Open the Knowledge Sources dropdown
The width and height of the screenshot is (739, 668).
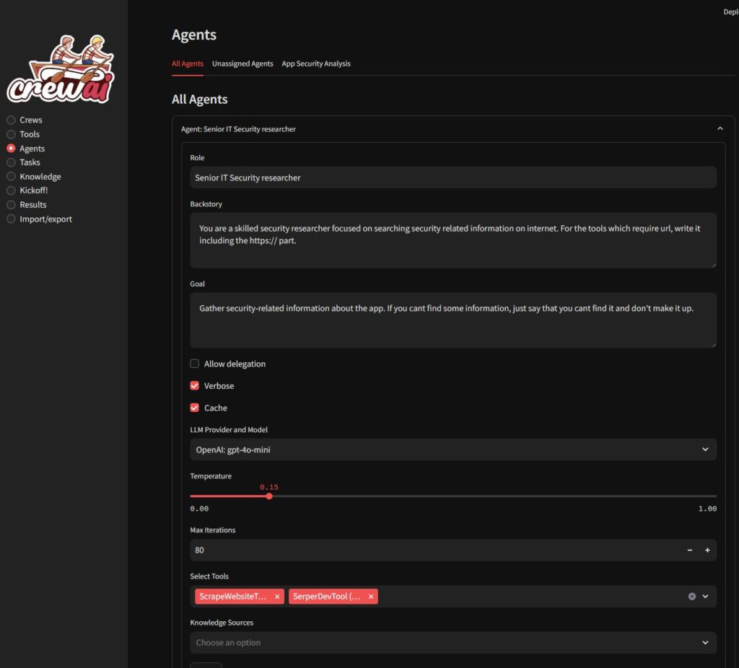pyautogui.click(x=452, y=643)
